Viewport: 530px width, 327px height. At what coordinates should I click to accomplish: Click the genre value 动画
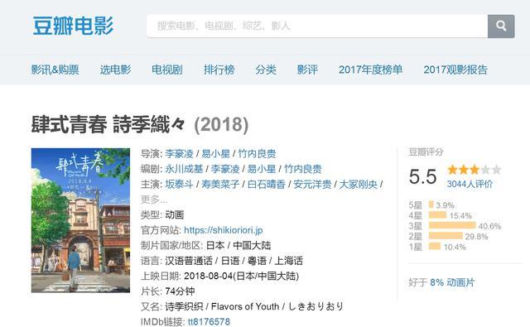click(175, 215)
